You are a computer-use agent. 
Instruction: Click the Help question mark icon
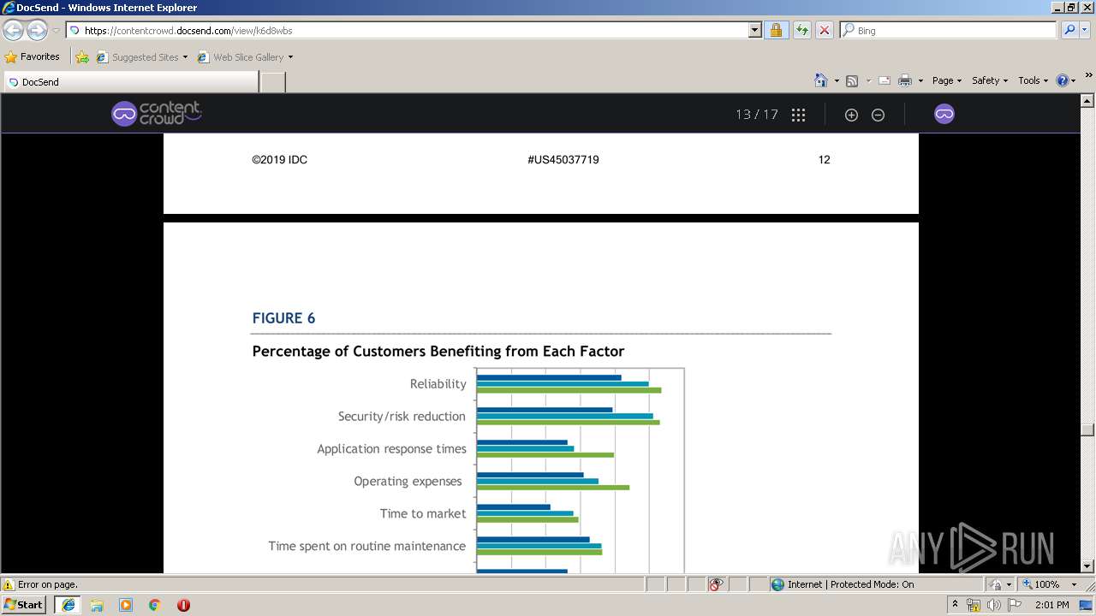coord(1062,80)
